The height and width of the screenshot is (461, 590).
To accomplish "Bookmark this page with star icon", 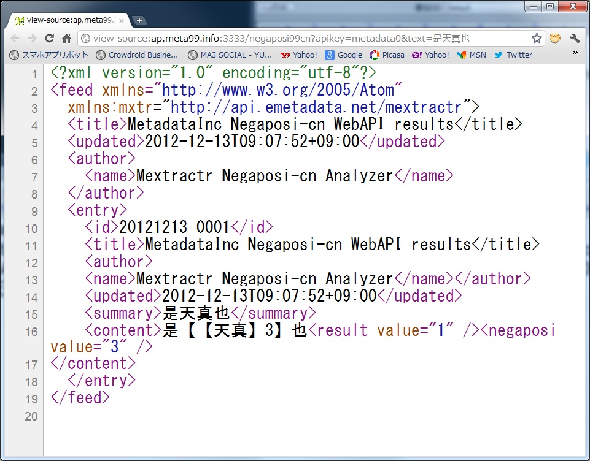I will click(x=537, y=39).
